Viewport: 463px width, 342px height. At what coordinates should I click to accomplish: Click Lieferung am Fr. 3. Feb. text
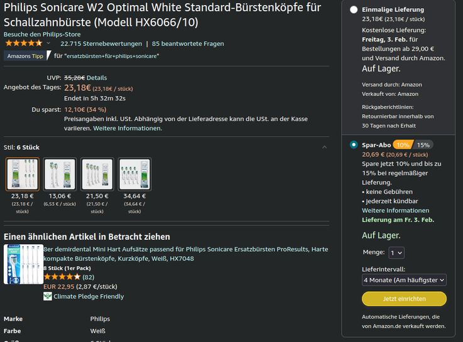(x=398, y=220)
